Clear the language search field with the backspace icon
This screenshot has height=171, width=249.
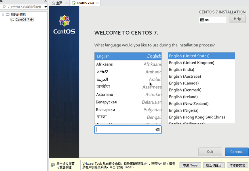[x=157, y=130]
